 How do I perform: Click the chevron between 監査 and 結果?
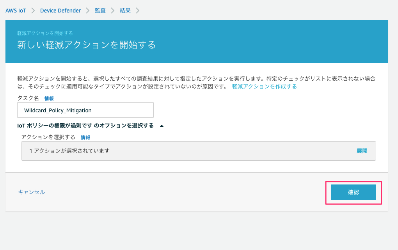pos(113,11)
